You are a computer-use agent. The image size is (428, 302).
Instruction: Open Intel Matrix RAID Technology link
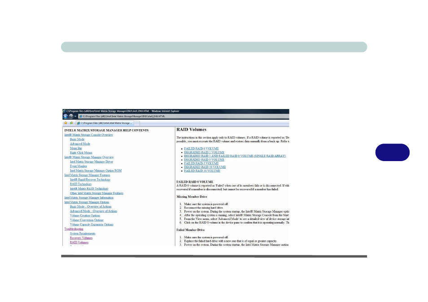89,188
